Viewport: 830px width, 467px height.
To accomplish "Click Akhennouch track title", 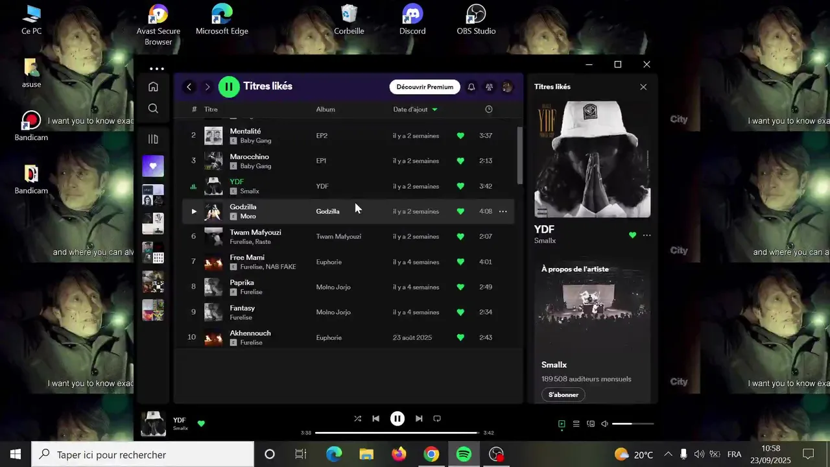I will [250, 333].
